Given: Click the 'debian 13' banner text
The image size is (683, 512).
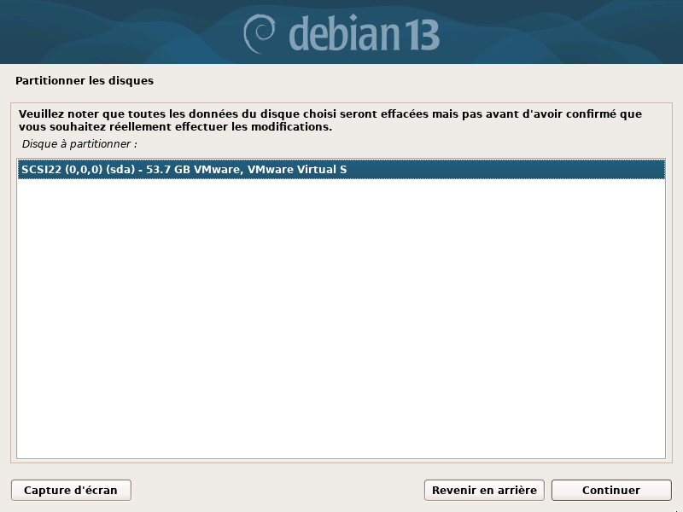Looking at the screenshot, I should click(365, 33).
